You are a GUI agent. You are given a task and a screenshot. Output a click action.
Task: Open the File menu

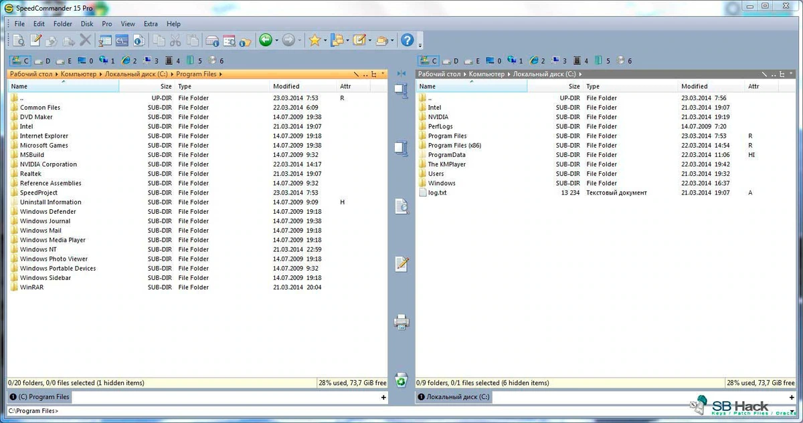pos(19,24)
